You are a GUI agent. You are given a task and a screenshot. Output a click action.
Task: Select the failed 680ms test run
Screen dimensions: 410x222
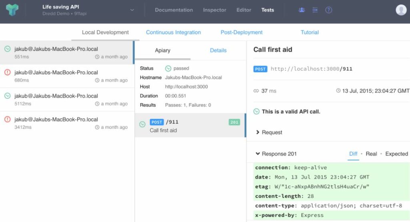(x=67, y=76)
